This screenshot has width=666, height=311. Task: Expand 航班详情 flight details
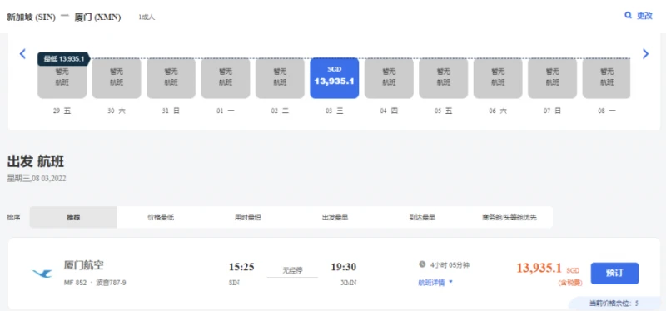click(x=435, y=283)
